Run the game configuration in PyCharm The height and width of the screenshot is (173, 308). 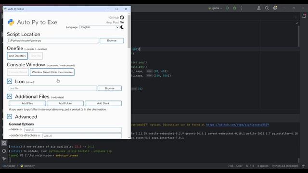click(228, 8)
